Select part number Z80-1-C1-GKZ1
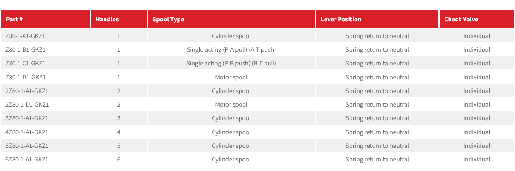The height and width of the screenshot is (171, 515). click(25, 63)
